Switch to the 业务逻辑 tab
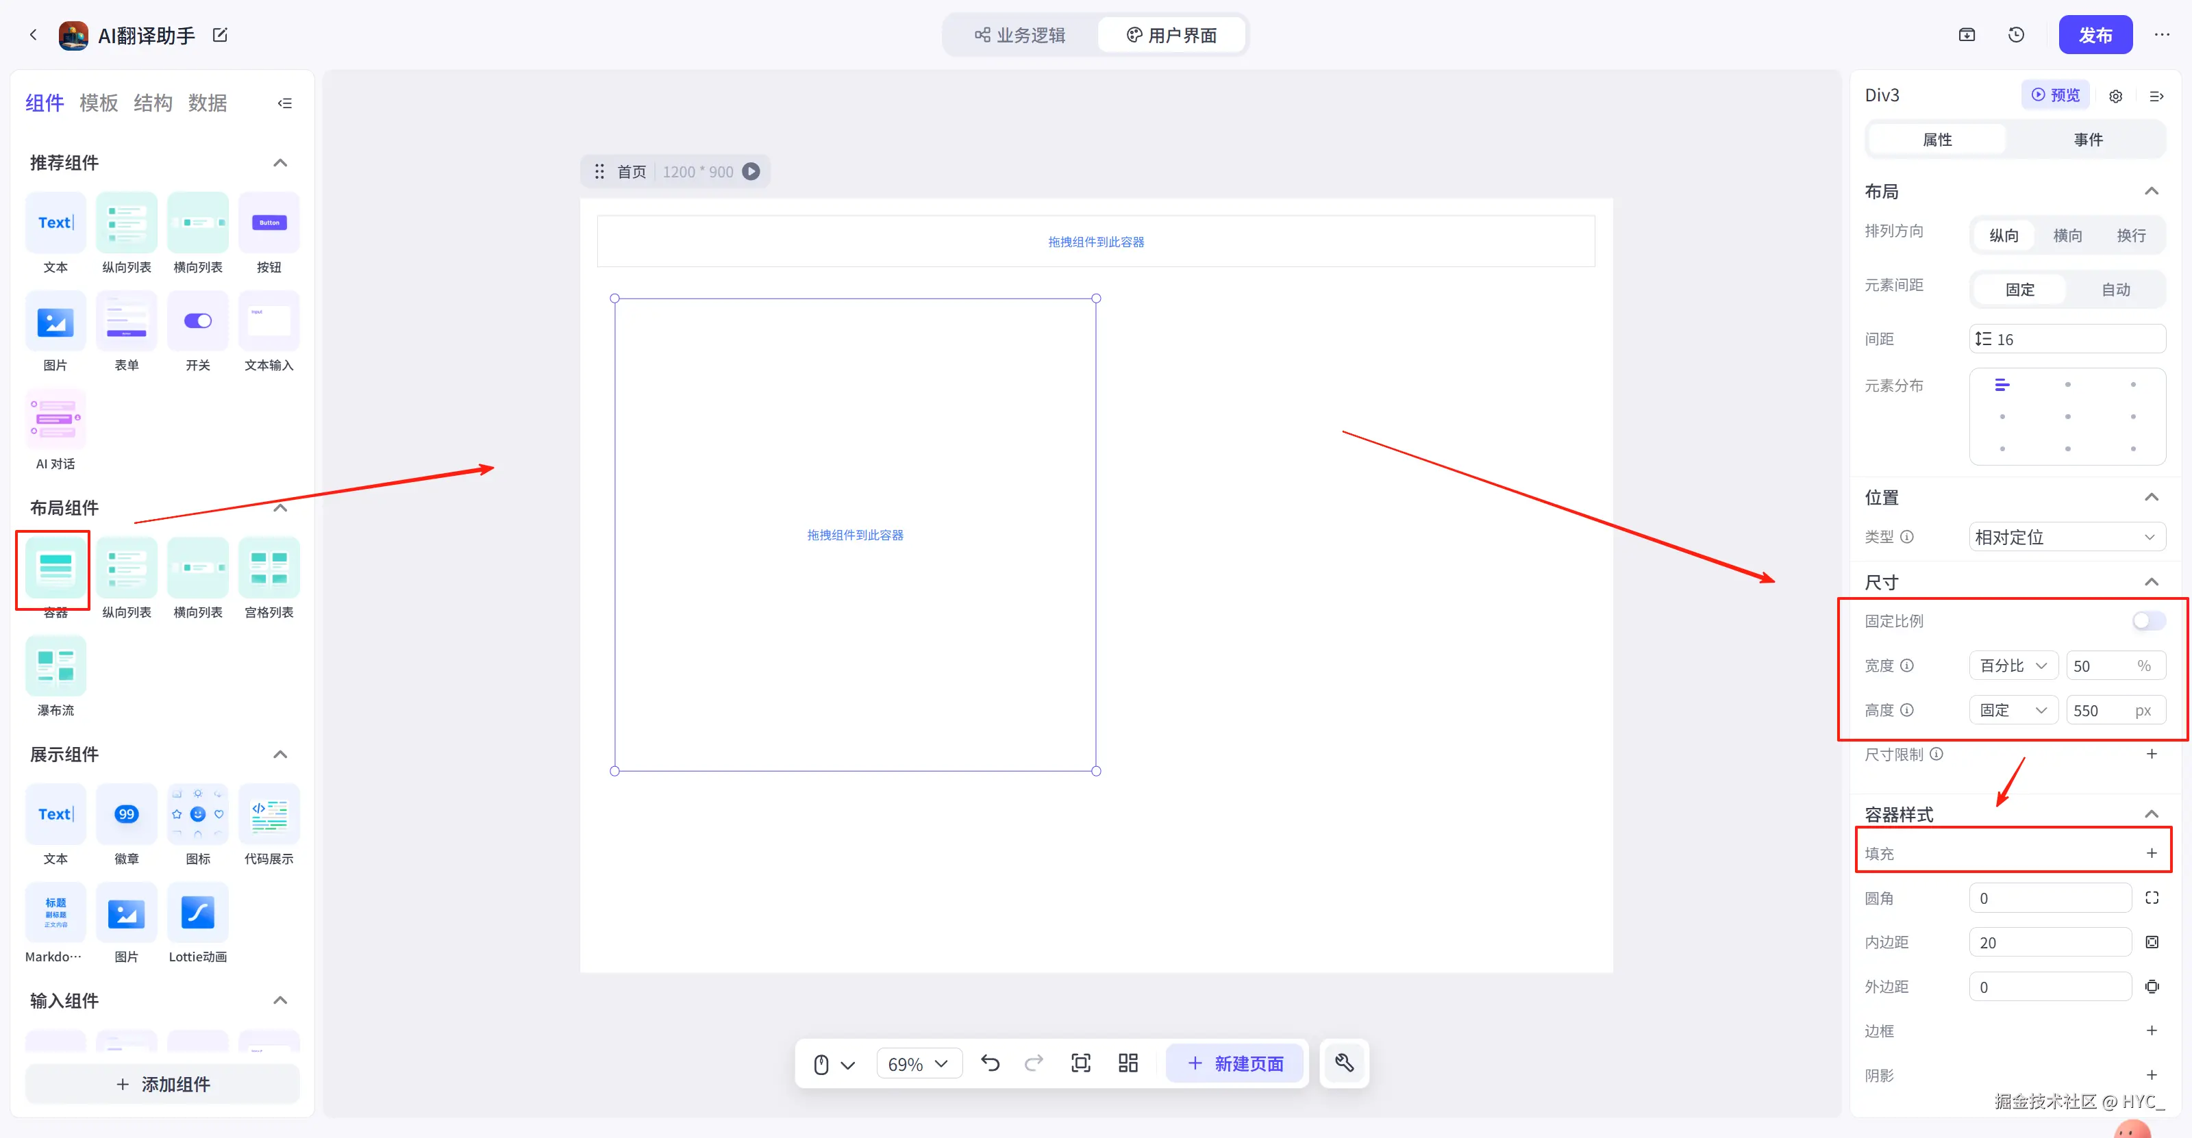The width and height of the screenshot is (2192, 1138). [1019, 35]
